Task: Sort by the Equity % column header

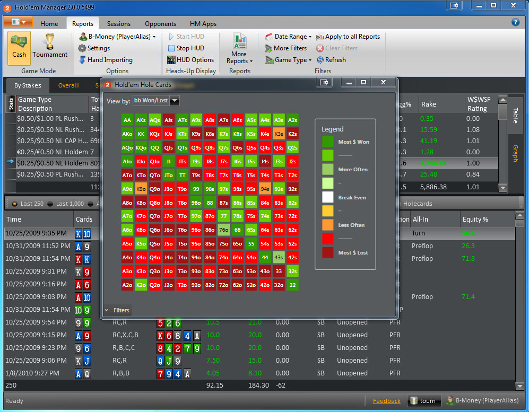Action: point(487,219)
